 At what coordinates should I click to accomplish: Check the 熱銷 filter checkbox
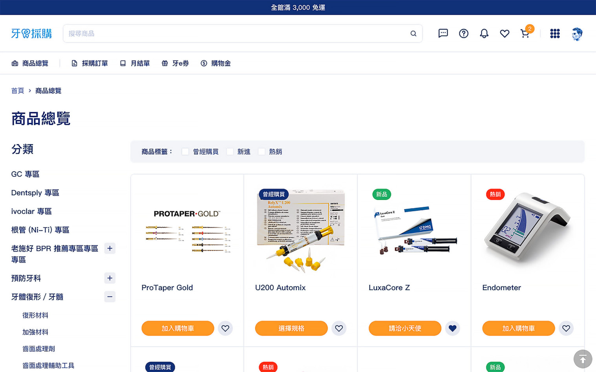pyautogui.click(x=261, y=152)
